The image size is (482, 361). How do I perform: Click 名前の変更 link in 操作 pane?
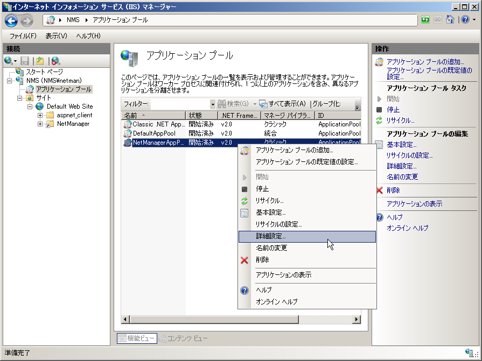tap(402, 177)
